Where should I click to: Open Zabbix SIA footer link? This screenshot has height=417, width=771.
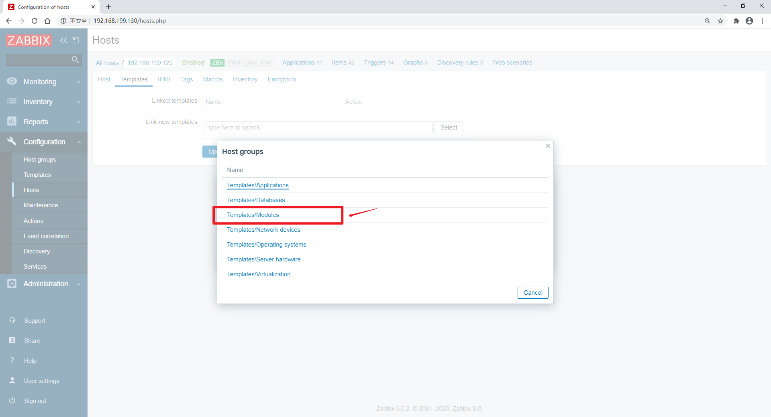[x=467, y=409]
